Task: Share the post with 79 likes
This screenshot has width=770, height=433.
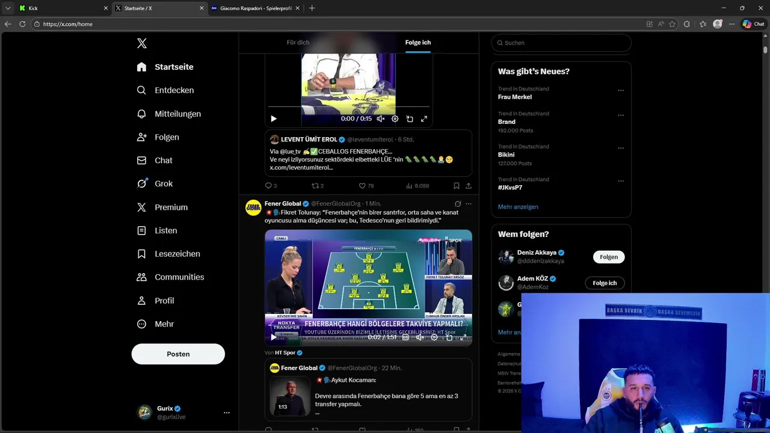Action: tap(469, 186)
